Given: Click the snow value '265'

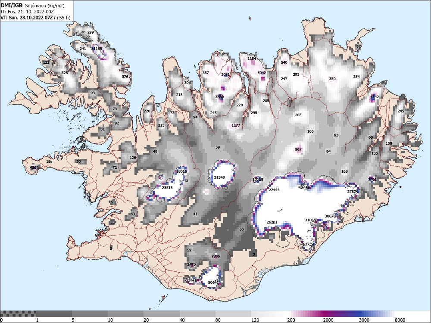Looking at the screenshot, I should point(298,115).
